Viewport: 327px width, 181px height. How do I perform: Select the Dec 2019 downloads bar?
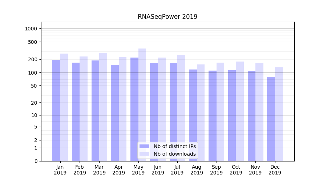[x=279, y=114]
